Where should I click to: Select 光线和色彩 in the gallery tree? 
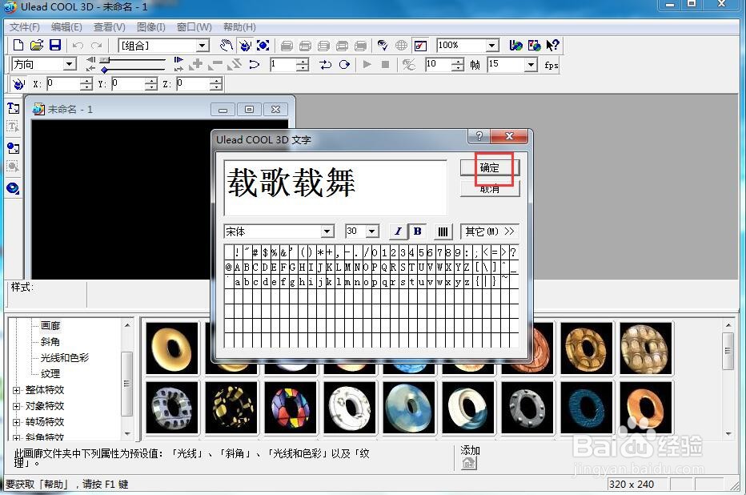click(x=65, y=358)
